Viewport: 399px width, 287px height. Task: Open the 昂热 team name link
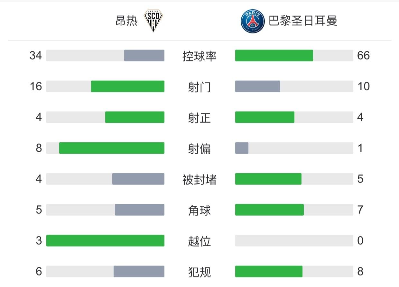tap(126, 21)
